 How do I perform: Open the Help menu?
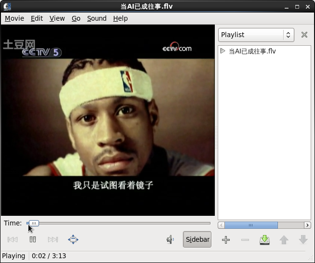120,18
